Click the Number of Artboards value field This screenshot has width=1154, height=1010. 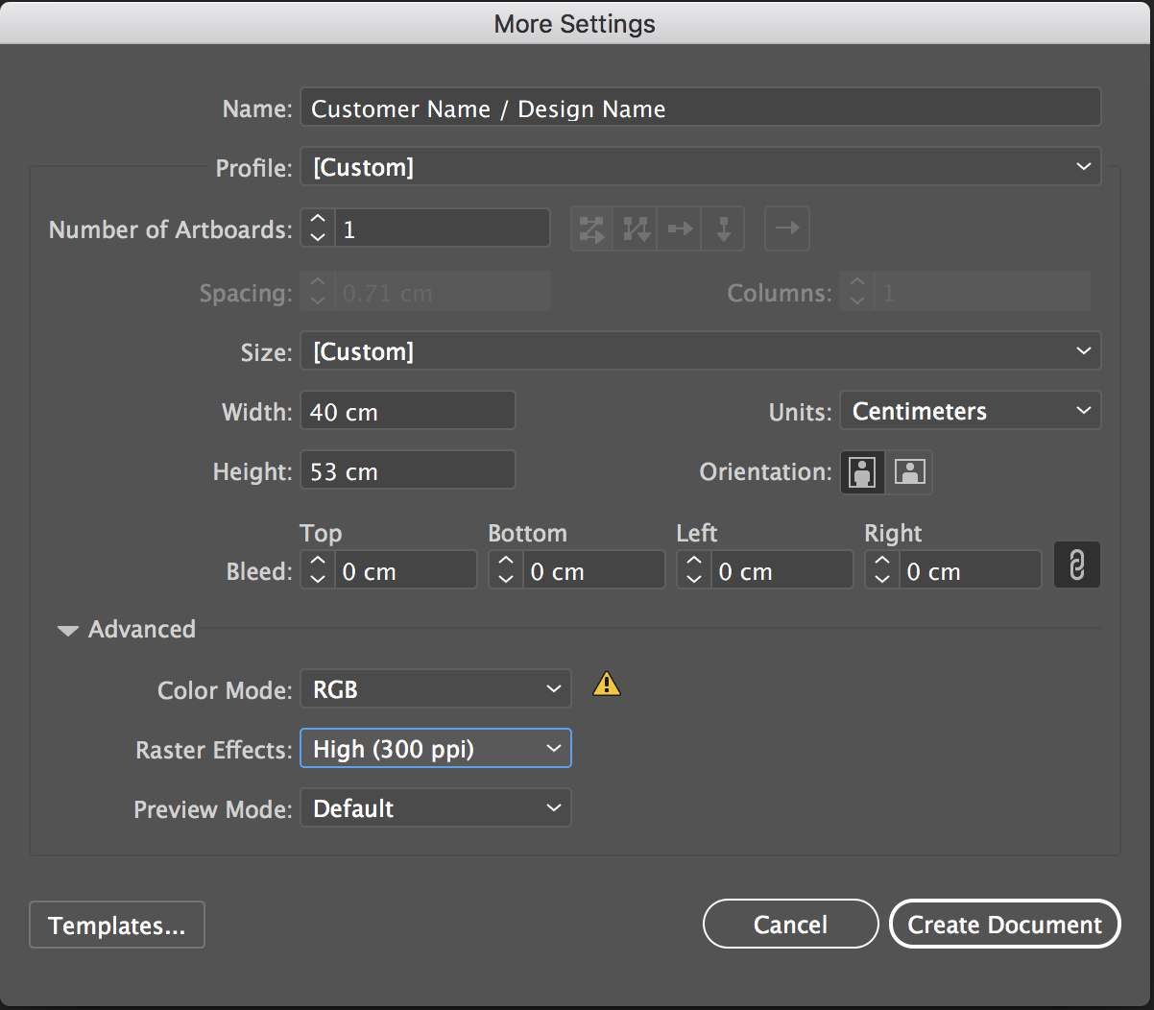click(x=443, y=229)
